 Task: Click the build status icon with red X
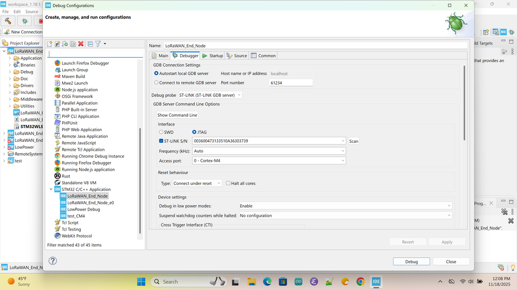coord(501,268)
